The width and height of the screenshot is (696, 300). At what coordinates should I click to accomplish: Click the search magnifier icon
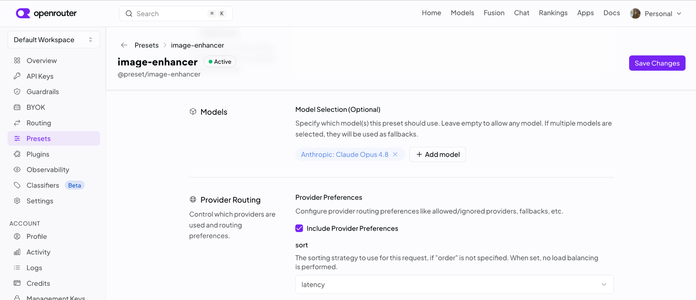click(129, 14)
